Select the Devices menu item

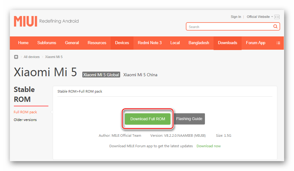pos(122,43)
